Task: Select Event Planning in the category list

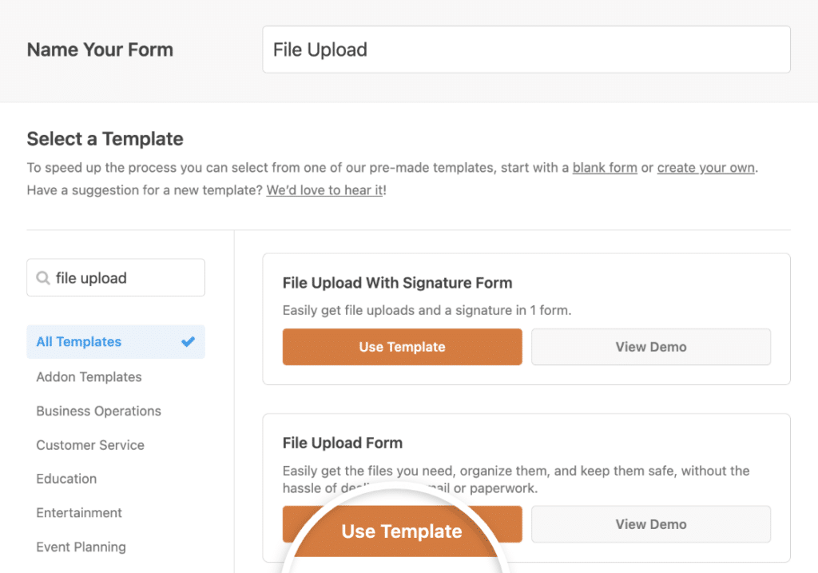Action: coord(81,547)
